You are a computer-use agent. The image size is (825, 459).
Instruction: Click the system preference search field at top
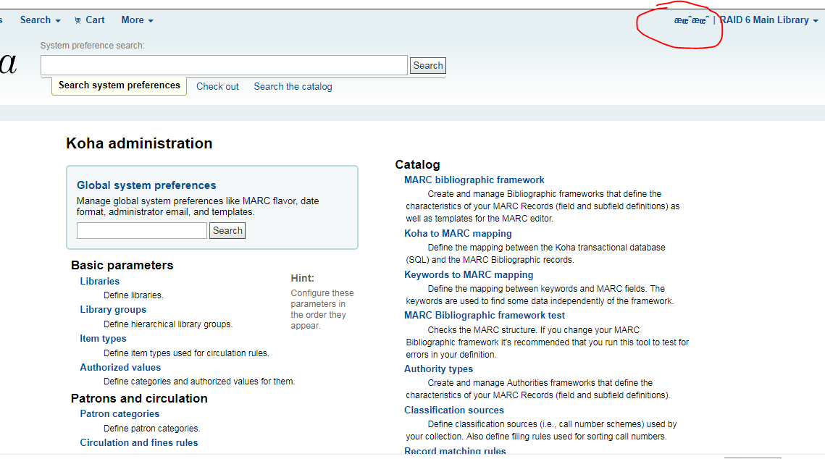224,65
